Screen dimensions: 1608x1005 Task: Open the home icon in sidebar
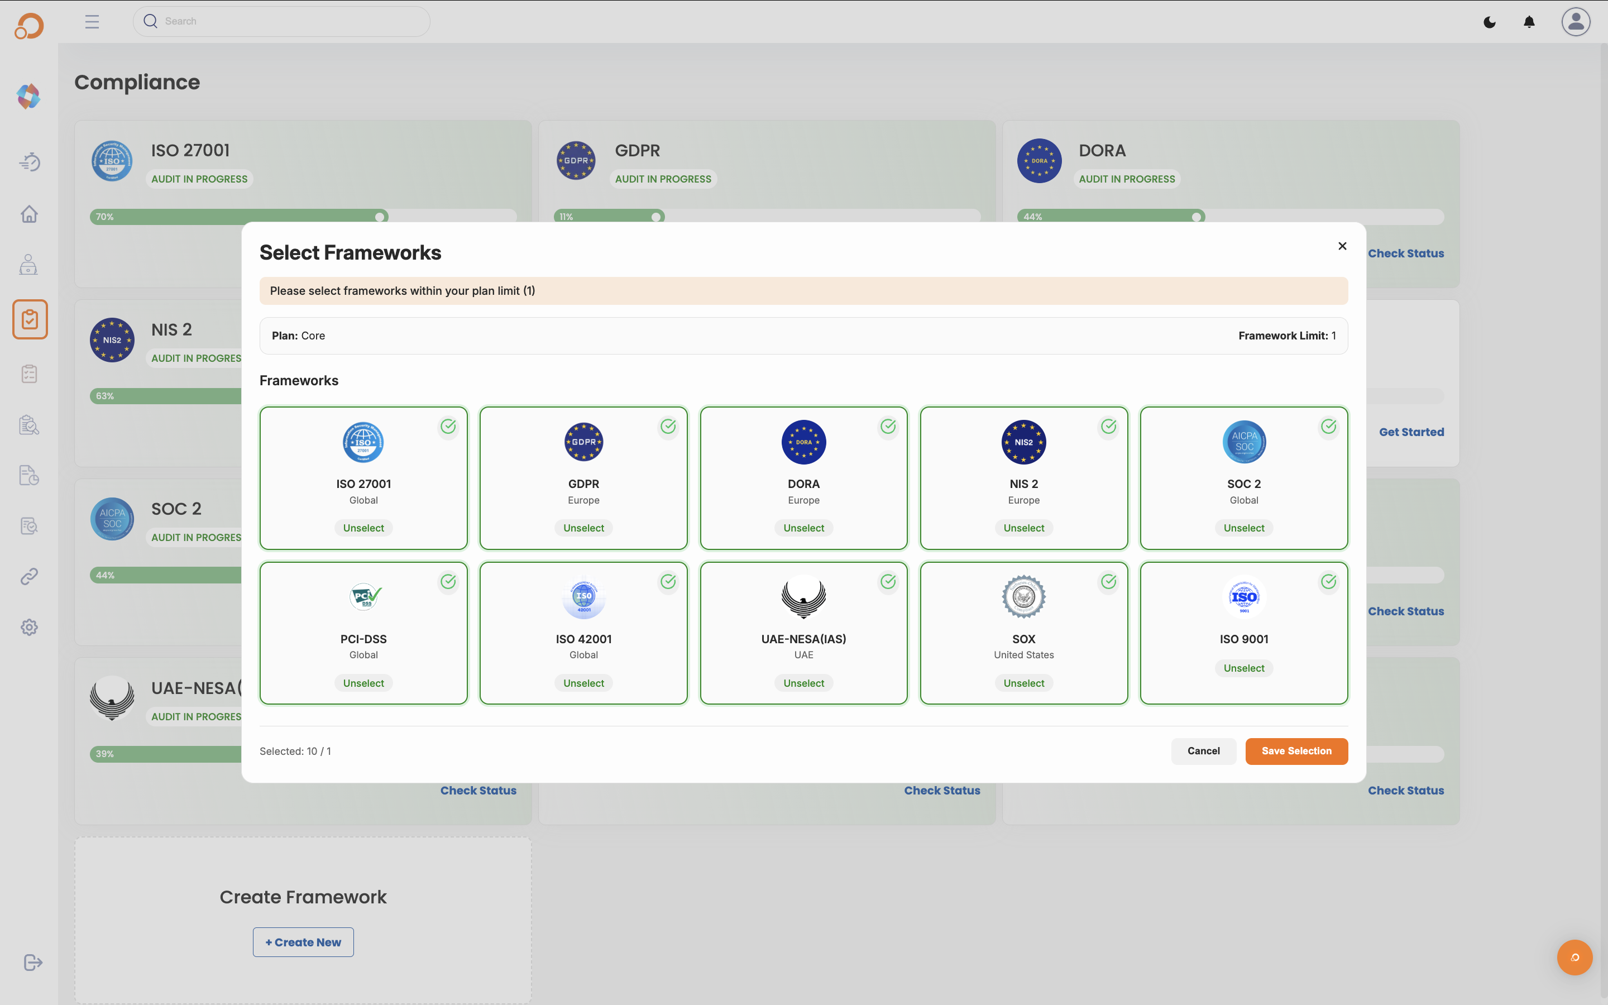pyautogui.click(x=29, y=214)
